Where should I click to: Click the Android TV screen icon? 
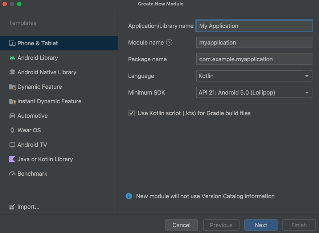click(12, 145)
